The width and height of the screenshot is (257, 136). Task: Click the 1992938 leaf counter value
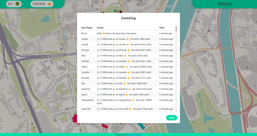tap(38, 4)
